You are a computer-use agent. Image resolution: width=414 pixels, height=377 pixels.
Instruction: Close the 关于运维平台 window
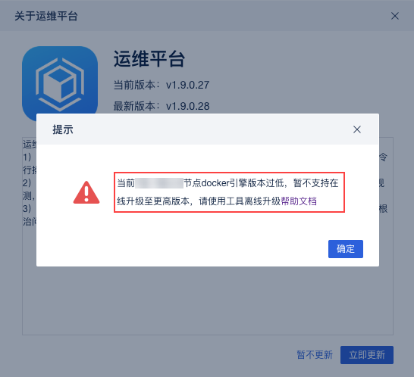click(x=395, y=16)
